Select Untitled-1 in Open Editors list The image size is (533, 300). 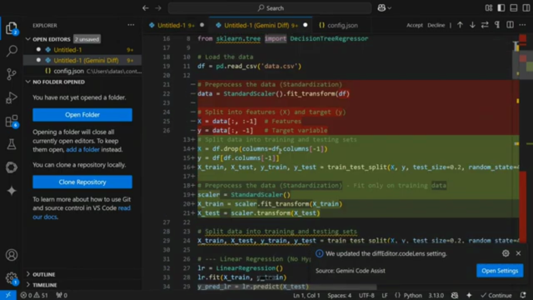click(82, 50)
